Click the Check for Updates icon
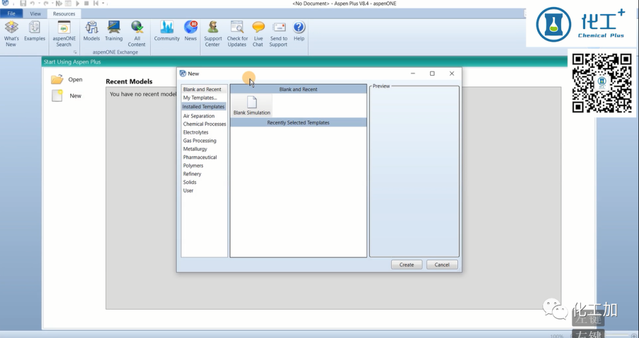The image size is (639, 338). [x=237, y=33]
